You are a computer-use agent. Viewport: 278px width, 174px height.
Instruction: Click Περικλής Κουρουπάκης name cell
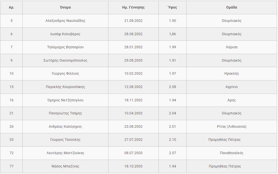tap(65, 87)
